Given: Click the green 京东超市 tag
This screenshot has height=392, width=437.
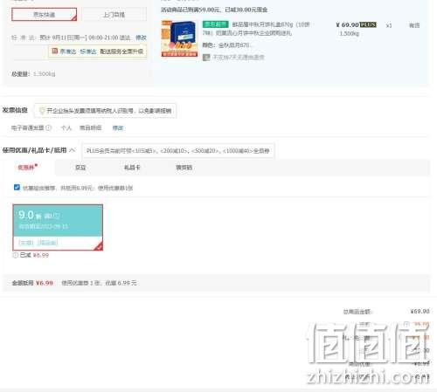Looking at the screenshot, I should (x=216, y=24).
